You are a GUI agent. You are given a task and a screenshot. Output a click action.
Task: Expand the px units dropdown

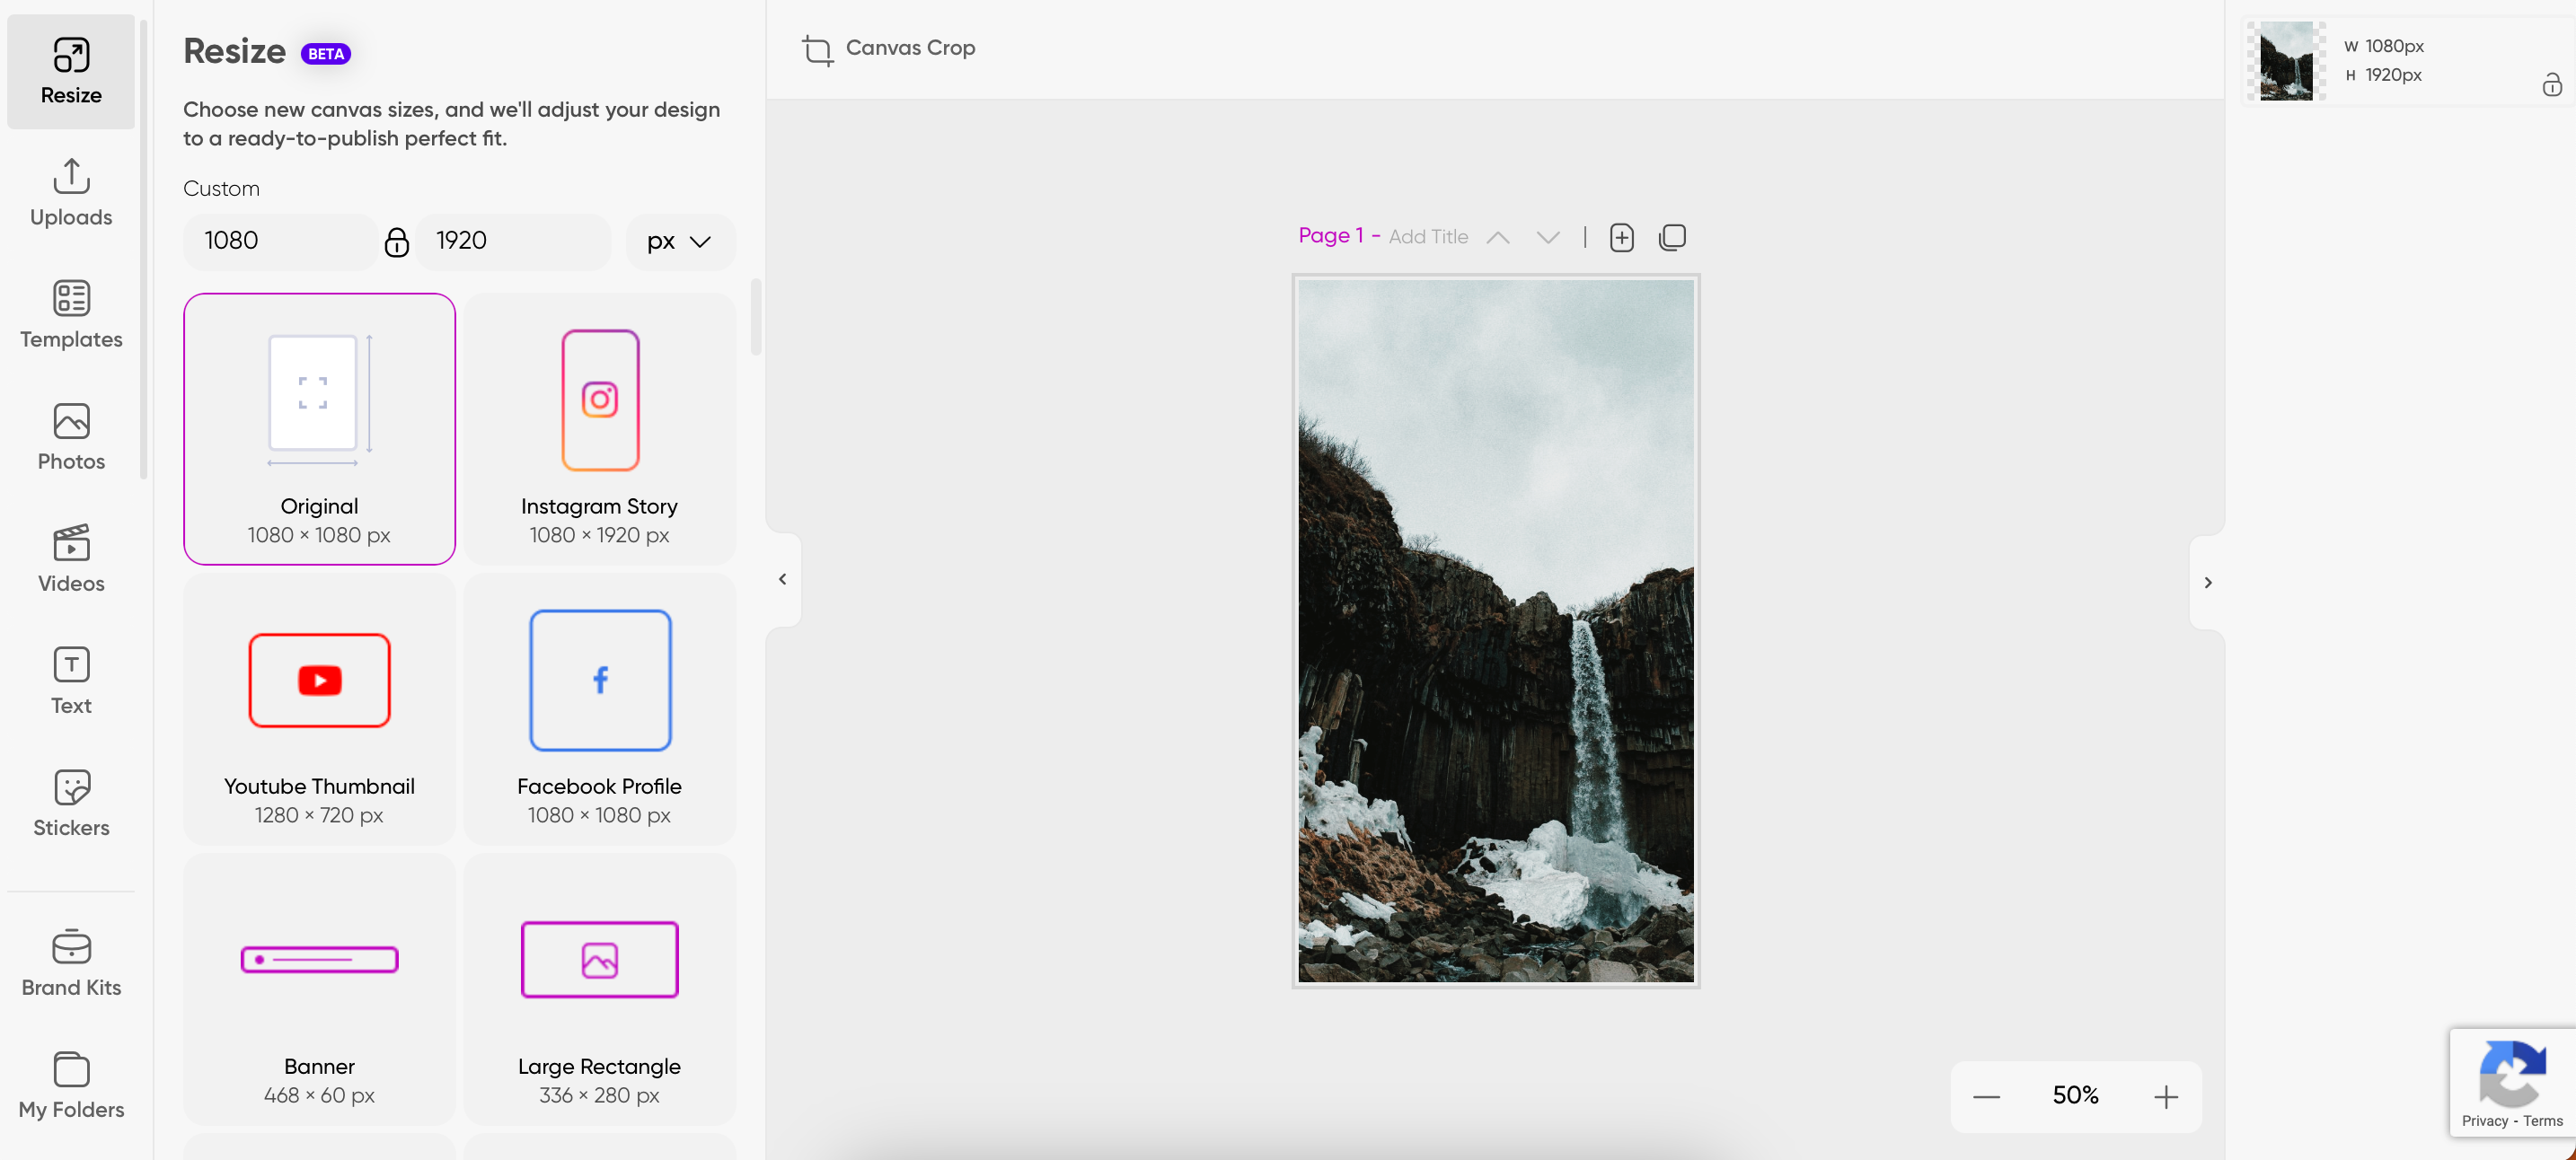point(678,242)
